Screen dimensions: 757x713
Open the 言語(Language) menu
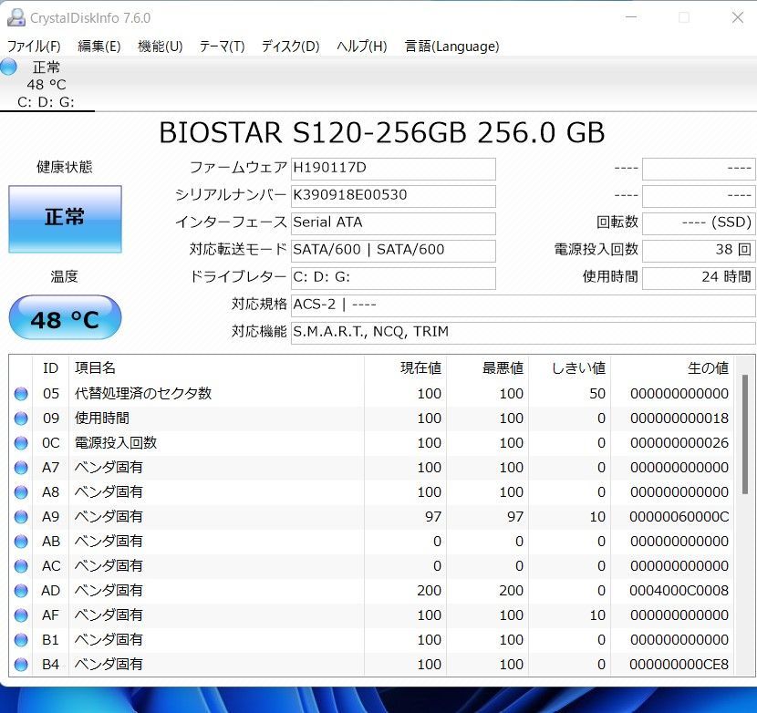(451, 46)
